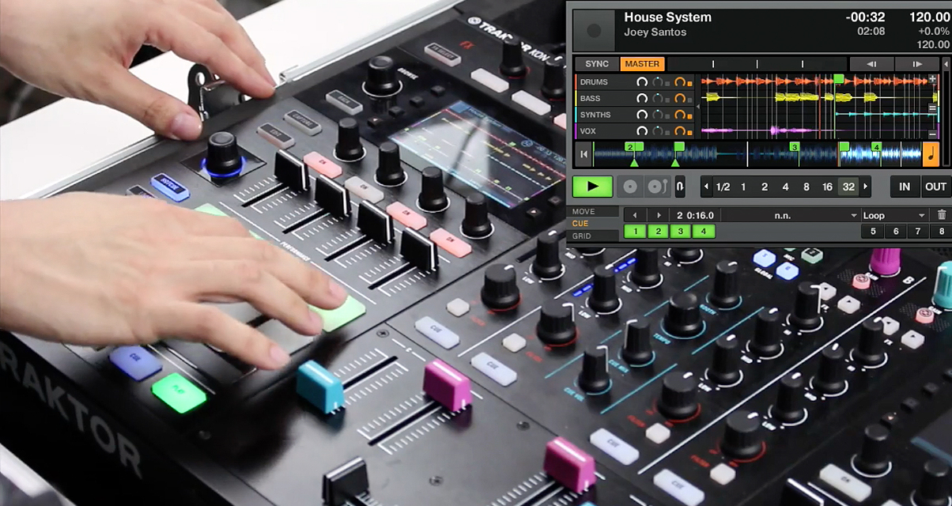Switch to the GRID tab
952x506 pixels.
[582, 236]
